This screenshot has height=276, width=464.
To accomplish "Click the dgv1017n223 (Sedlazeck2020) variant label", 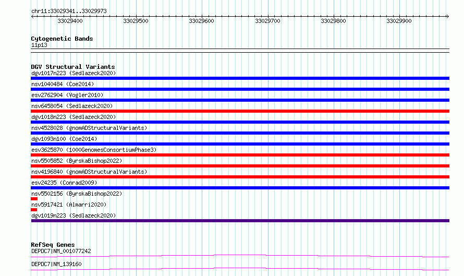I will (x=74, y=73).
